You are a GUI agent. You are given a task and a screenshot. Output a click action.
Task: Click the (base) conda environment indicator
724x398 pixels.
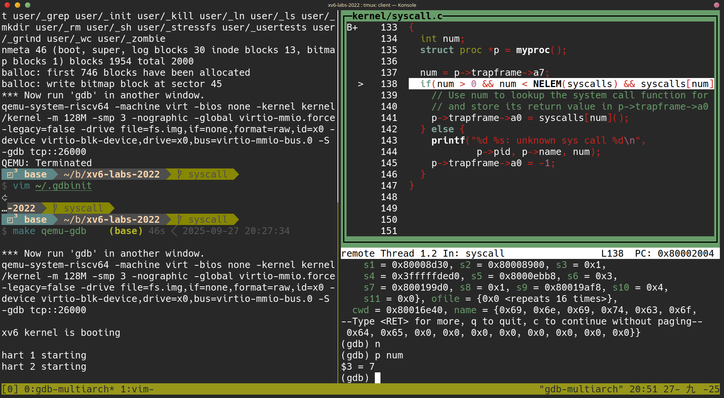126,231
